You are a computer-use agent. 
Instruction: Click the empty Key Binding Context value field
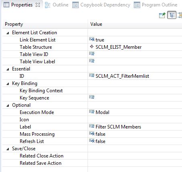[x=135, y=91]
